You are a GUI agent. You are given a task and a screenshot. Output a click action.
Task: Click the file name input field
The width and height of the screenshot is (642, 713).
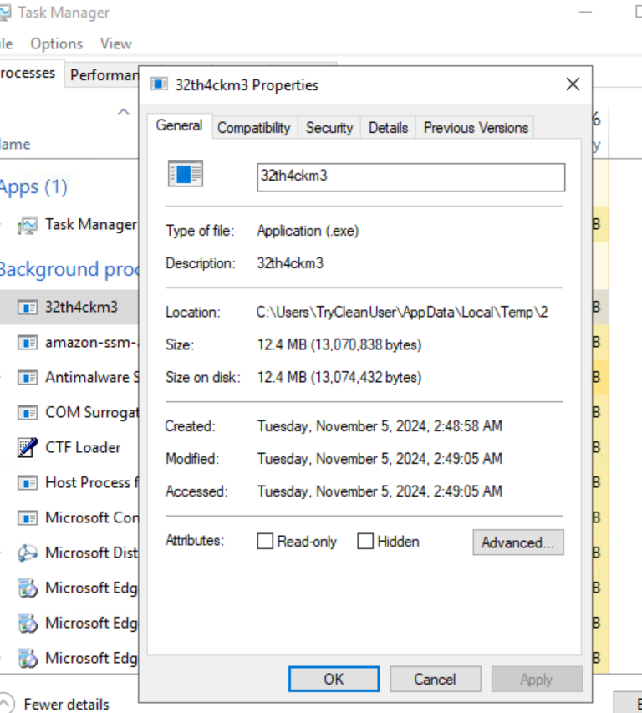pyautogui.click(x=411, y=177)
